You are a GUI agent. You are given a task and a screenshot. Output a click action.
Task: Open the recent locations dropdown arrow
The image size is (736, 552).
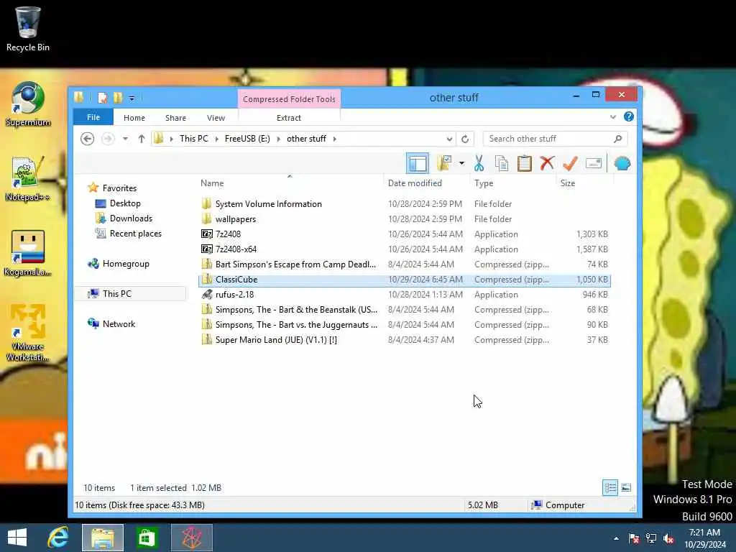click(x=125, y=139)
